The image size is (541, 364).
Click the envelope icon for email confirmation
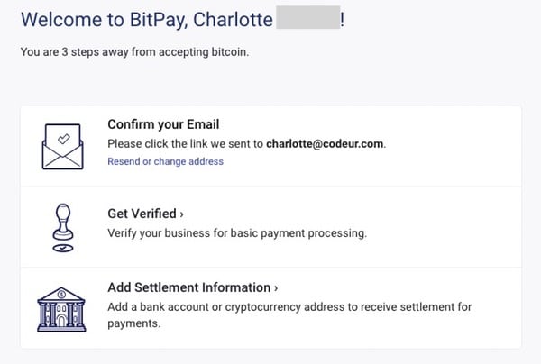click(x=64, y=147)
